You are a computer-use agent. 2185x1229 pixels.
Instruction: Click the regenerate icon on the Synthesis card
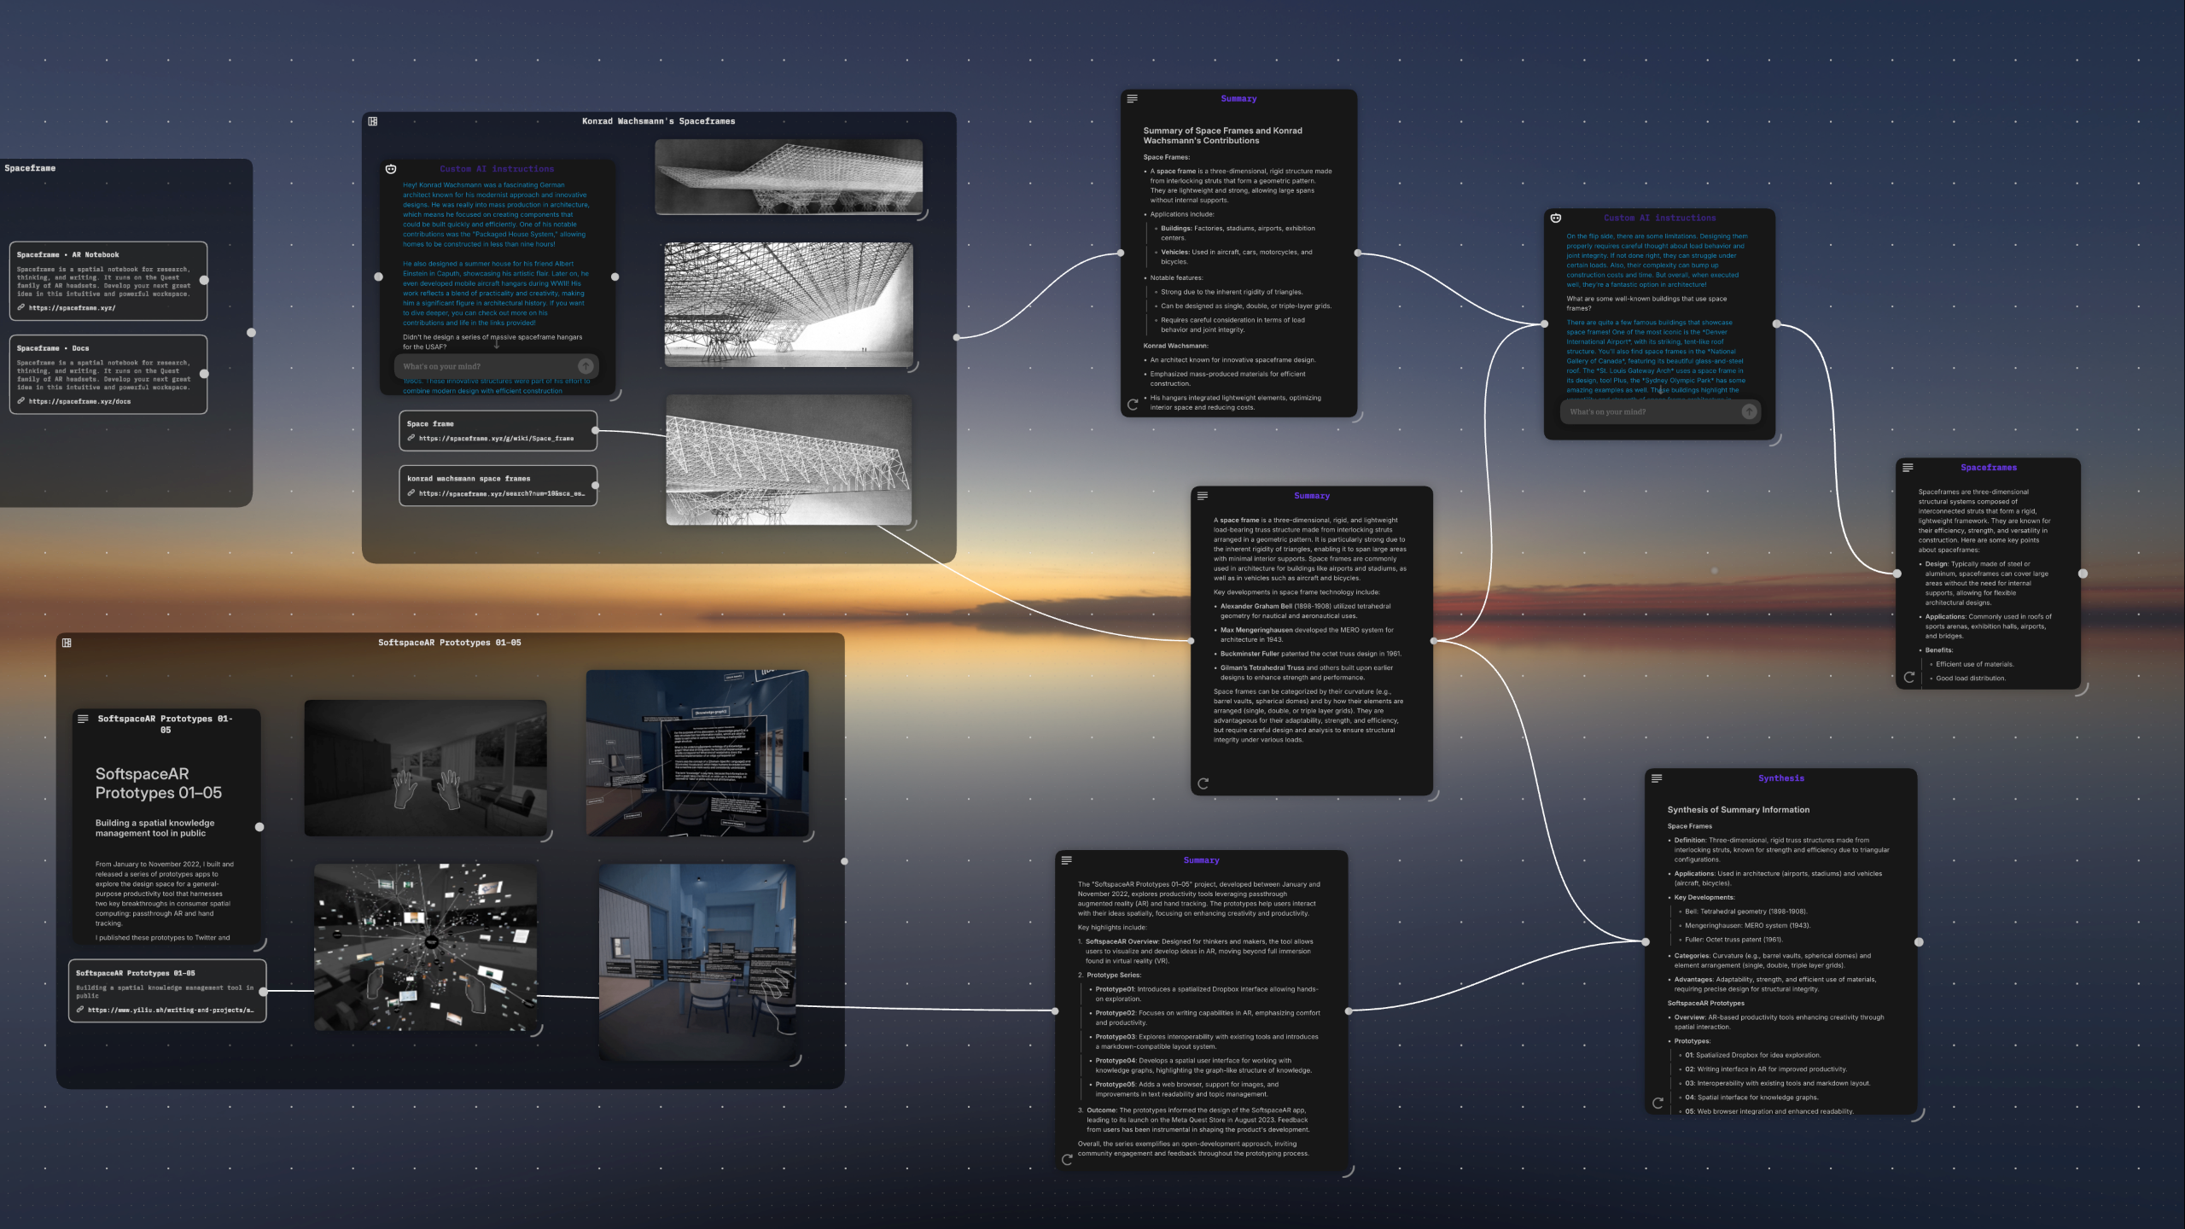click(x=1658, y=1103)
